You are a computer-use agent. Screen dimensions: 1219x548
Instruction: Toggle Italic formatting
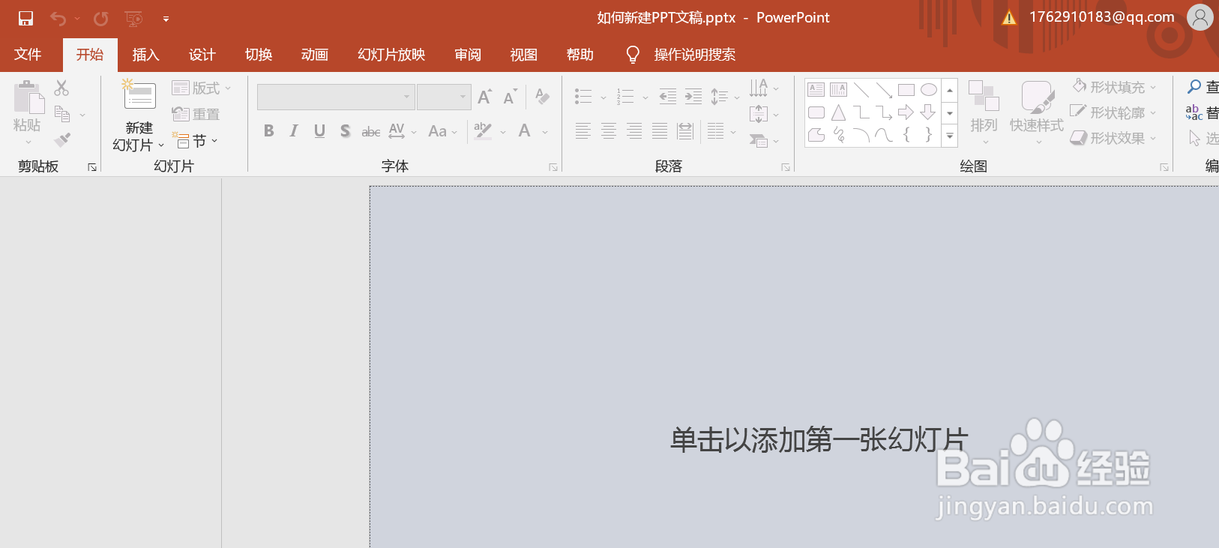point(294,131)
